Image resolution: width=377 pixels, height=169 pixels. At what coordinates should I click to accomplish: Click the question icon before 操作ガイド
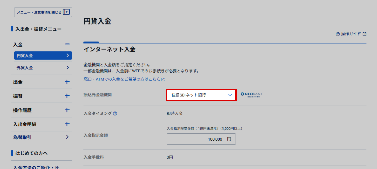click(338, 34)
